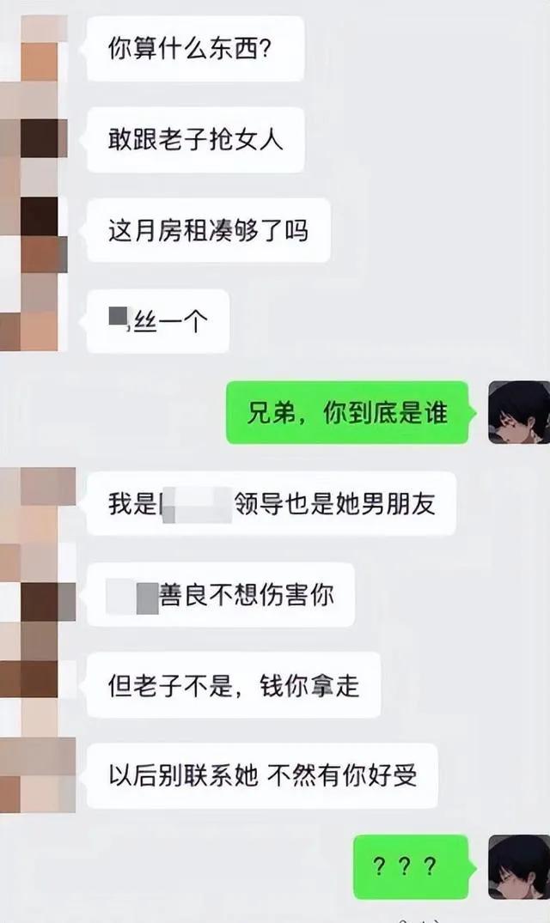Tap the blurred avatar beside 领导也是她男朋友 message
550x923 pixels.
click(38, 502)
